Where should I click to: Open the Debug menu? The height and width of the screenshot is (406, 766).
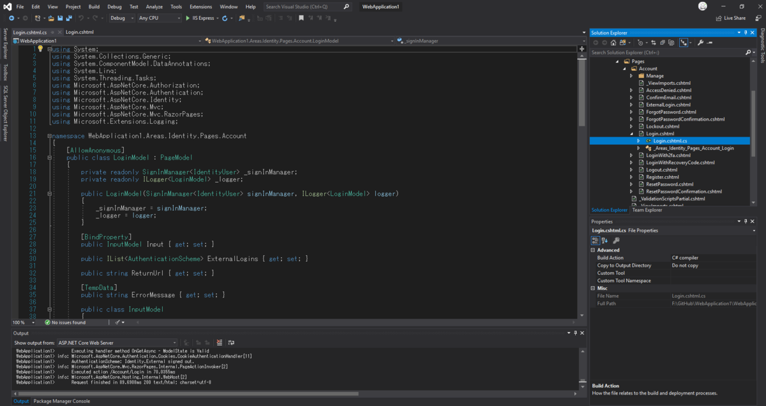pyautogui.click(x=114, y=6)
